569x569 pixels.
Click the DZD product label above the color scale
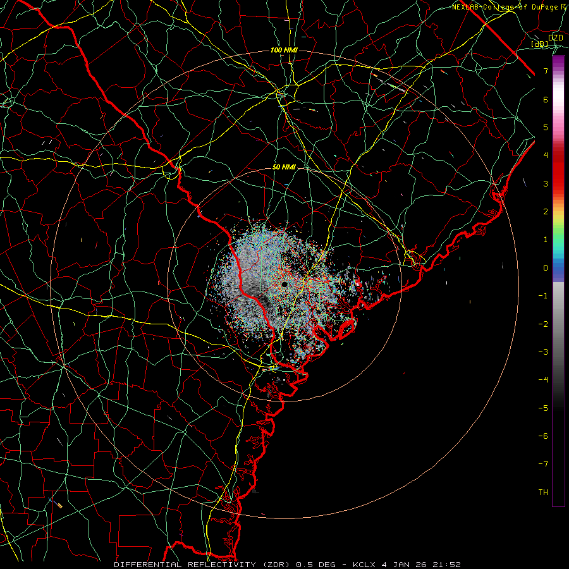tap(555, 38)
